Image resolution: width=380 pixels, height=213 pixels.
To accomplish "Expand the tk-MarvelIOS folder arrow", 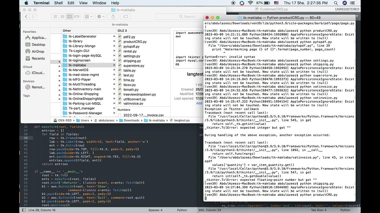I will 114,70.
